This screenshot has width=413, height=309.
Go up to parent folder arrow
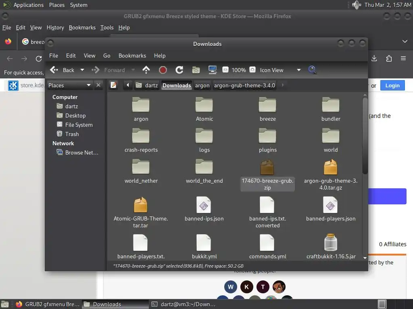click(x=146, y=70)
